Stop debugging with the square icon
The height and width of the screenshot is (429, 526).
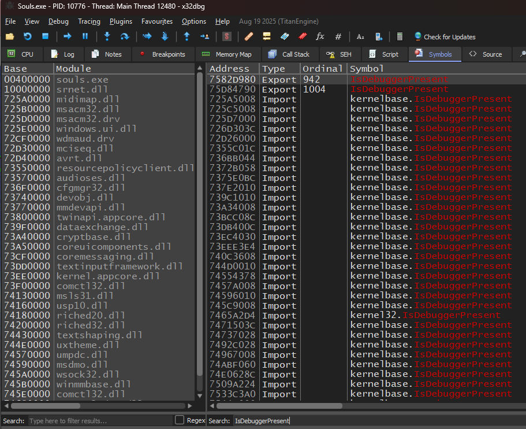click(45, 36)
